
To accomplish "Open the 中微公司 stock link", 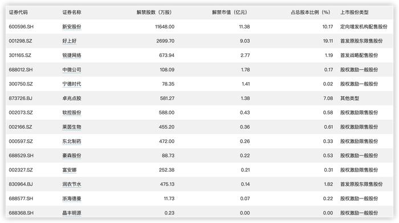I will point(72,69).
